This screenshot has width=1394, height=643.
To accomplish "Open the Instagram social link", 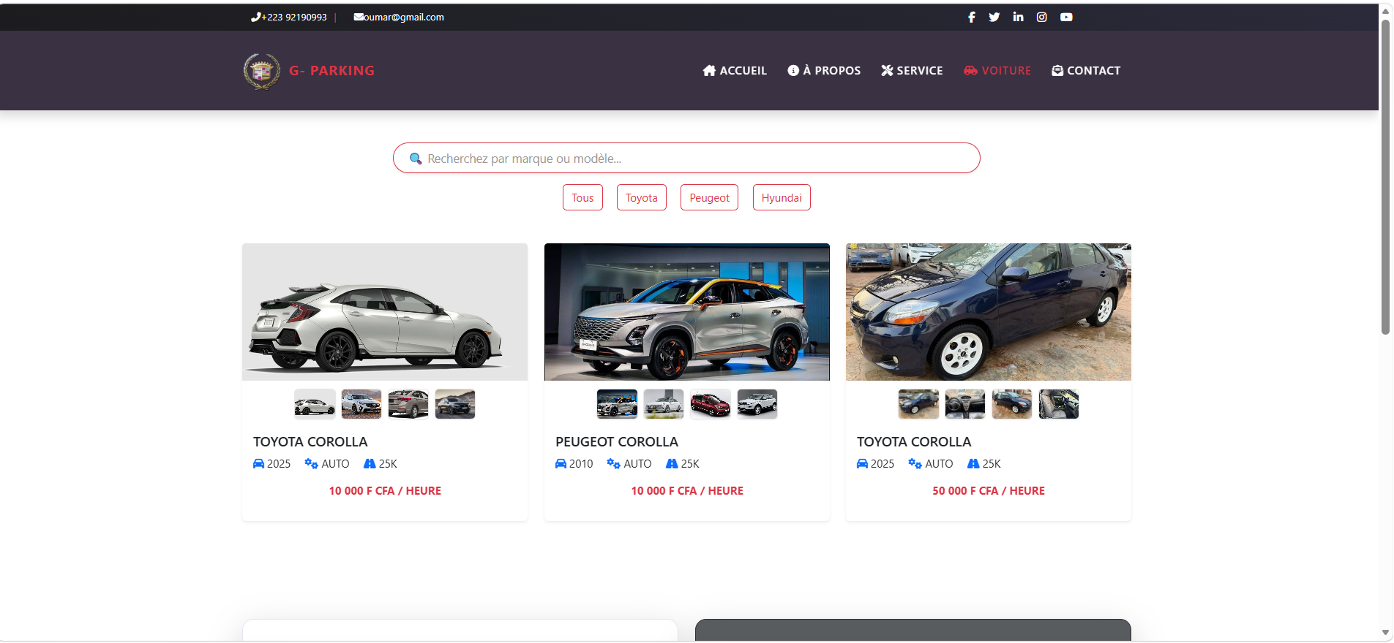I will (1042, 17).
